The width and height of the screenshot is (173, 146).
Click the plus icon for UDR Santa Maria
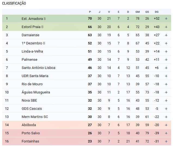(166, 76)
